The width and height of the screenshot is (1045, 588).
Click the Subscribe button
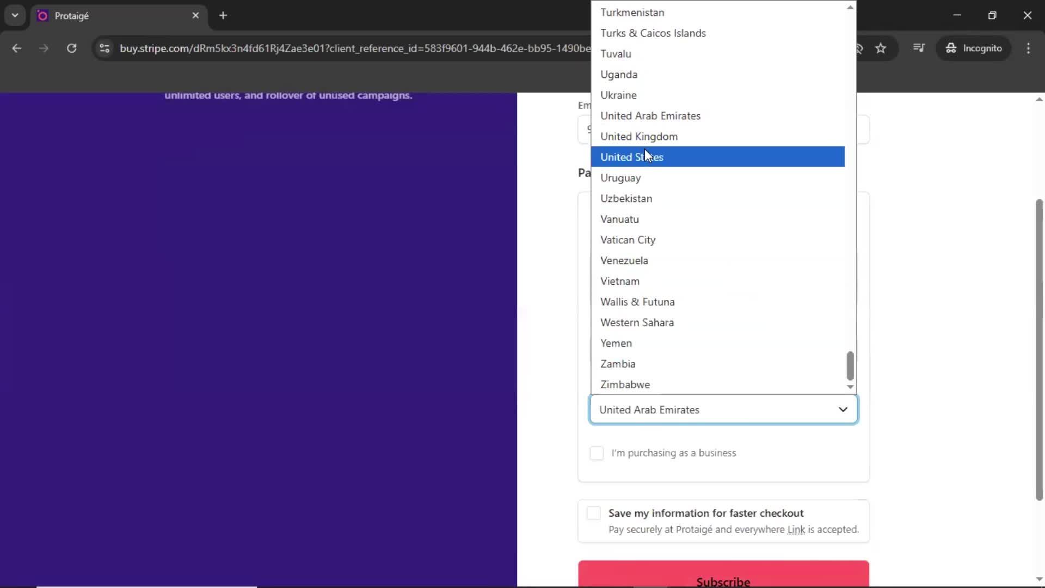click(x=723, y=579)
